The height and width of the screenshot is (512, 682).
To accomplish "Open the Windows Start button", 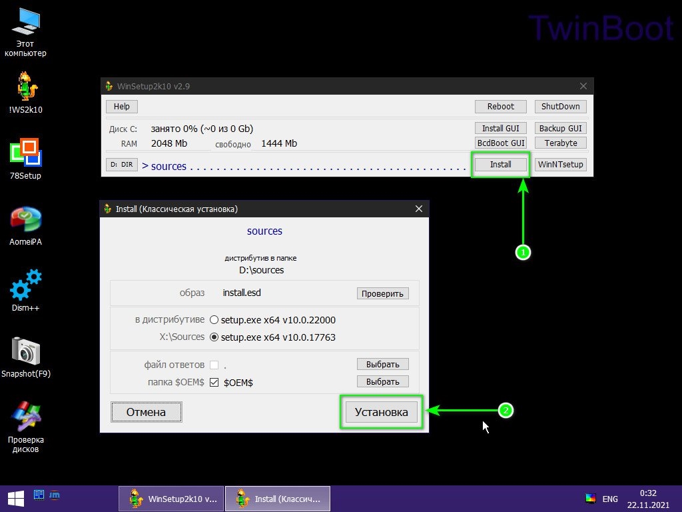I will 16,499.
